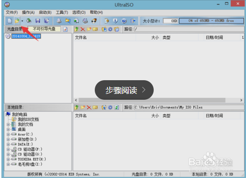The height and width of the screenshot is (178, 246).
Task: Click the red X delete icon in 光盘目录 toolbar
Action: (x=83, y=29)
